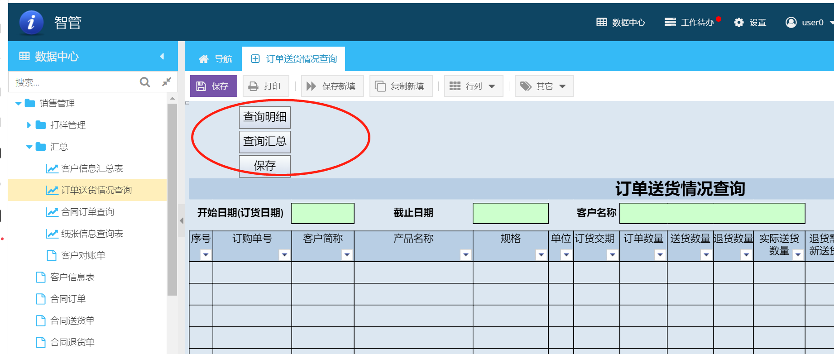
Task: Click first empty cell under 产品名称
Action: (x=413, y=273)
